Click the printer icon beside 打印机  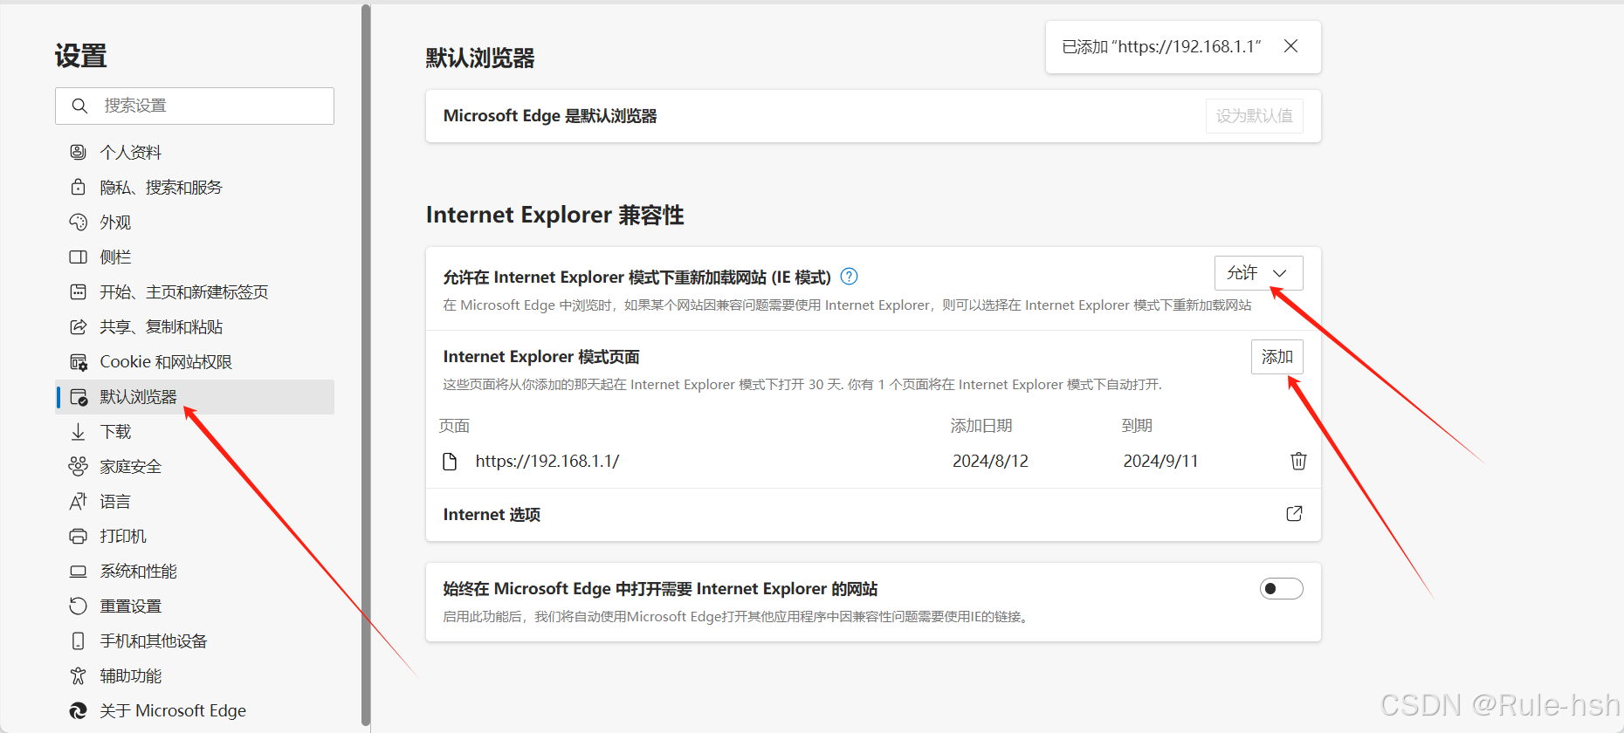pyautogui.click(x=78, y=536)
